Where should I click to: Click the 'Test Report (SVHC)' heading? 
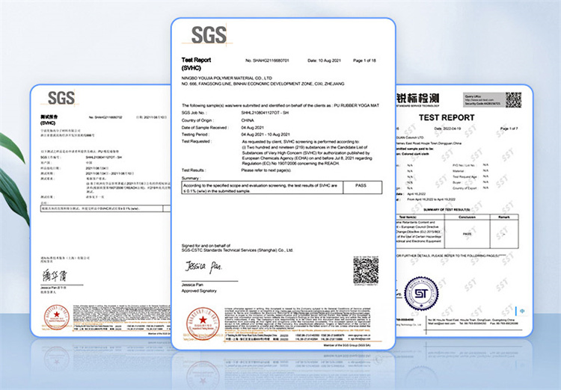click(196, 64)
